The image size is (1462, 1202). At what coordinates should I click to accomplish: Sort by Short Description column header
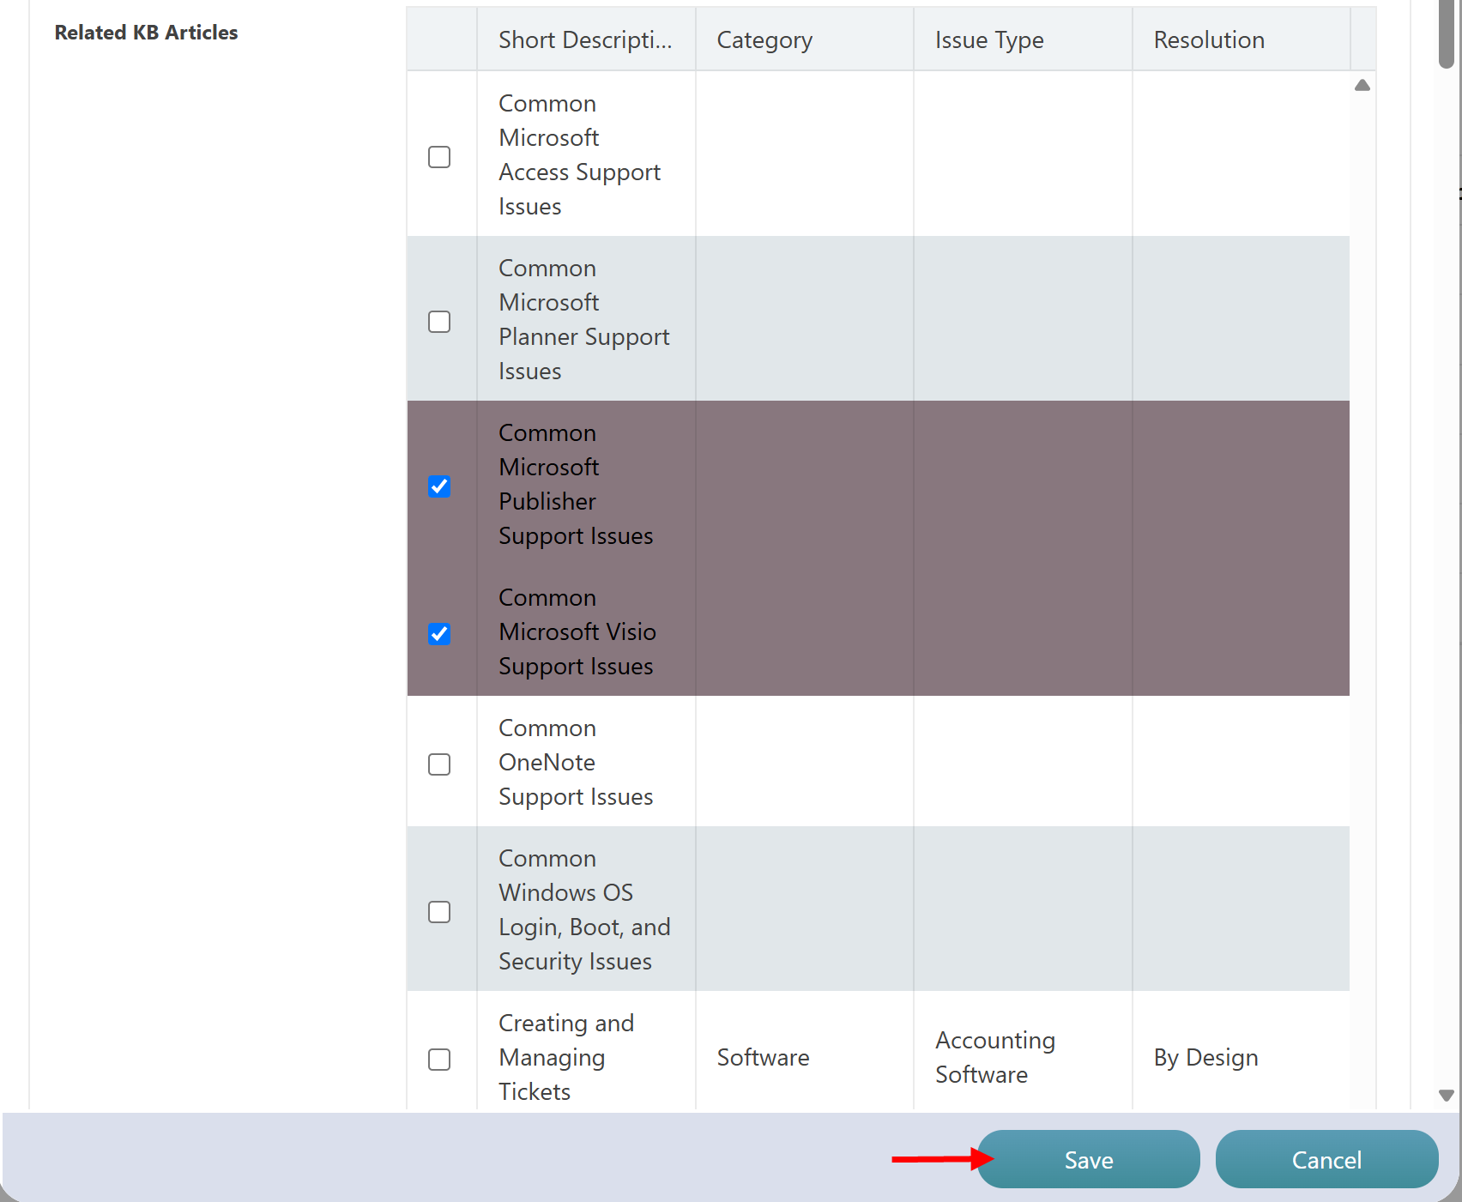585,40
